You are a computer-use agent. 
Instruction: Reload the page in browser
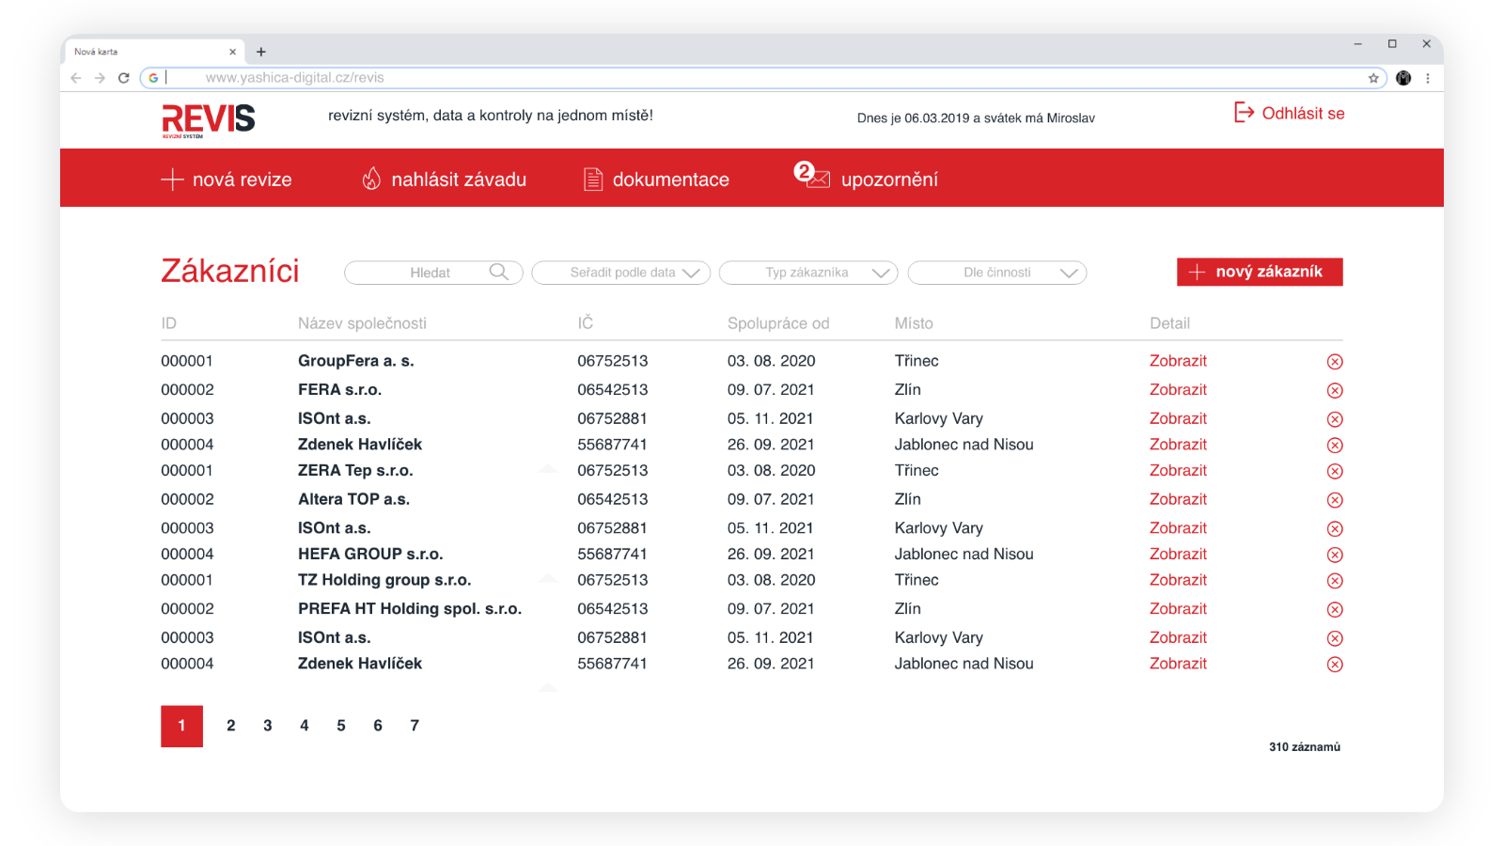(123, 78)
